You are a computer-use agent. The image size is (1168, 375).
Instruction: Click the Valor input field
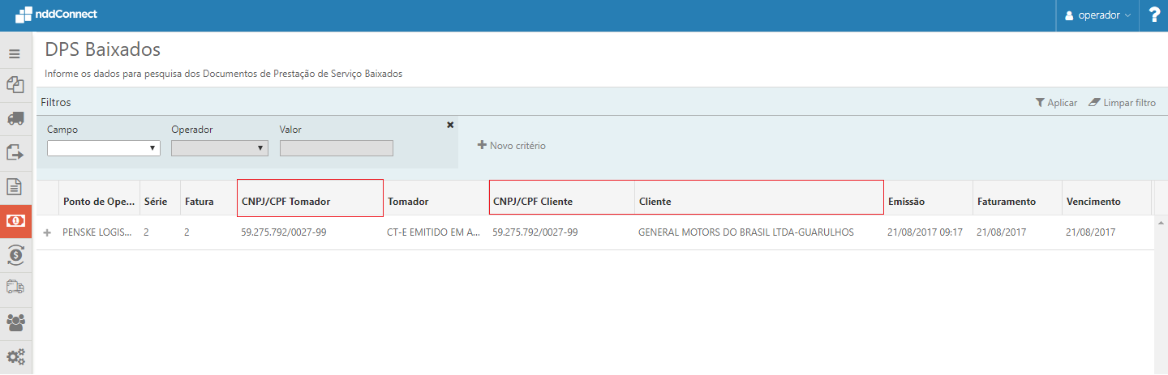point(336,148)
